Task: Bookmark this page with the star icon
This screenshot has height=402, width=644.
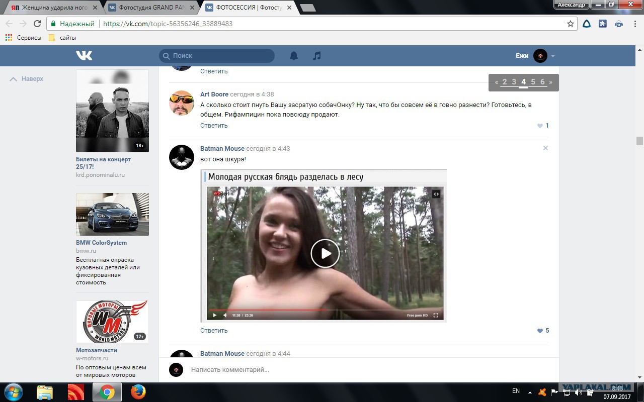Action: click(571, 24)
